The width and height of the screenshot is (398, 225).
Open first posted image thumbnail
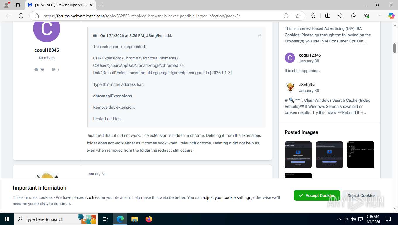[298, 155]
